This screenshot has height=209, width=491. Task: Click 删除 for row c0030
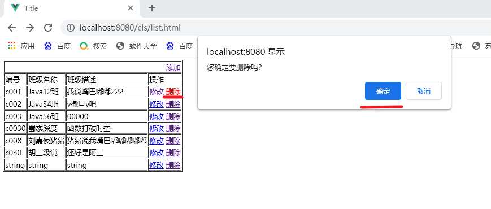(173, 128)
